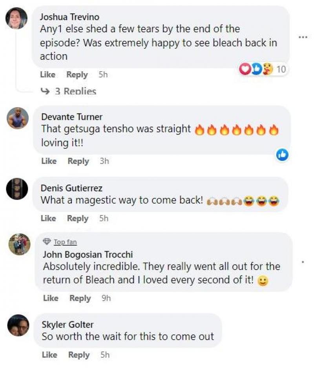Reply to John Bogosian Trocchi's comment
This screenshot has height=368, width=314.
click(x=80, y=298)
